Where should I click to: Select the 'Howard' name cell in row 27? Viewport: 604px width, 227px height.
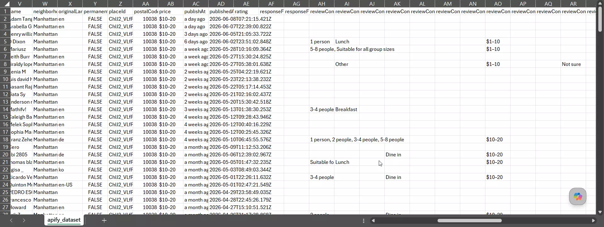pos(21,207)
